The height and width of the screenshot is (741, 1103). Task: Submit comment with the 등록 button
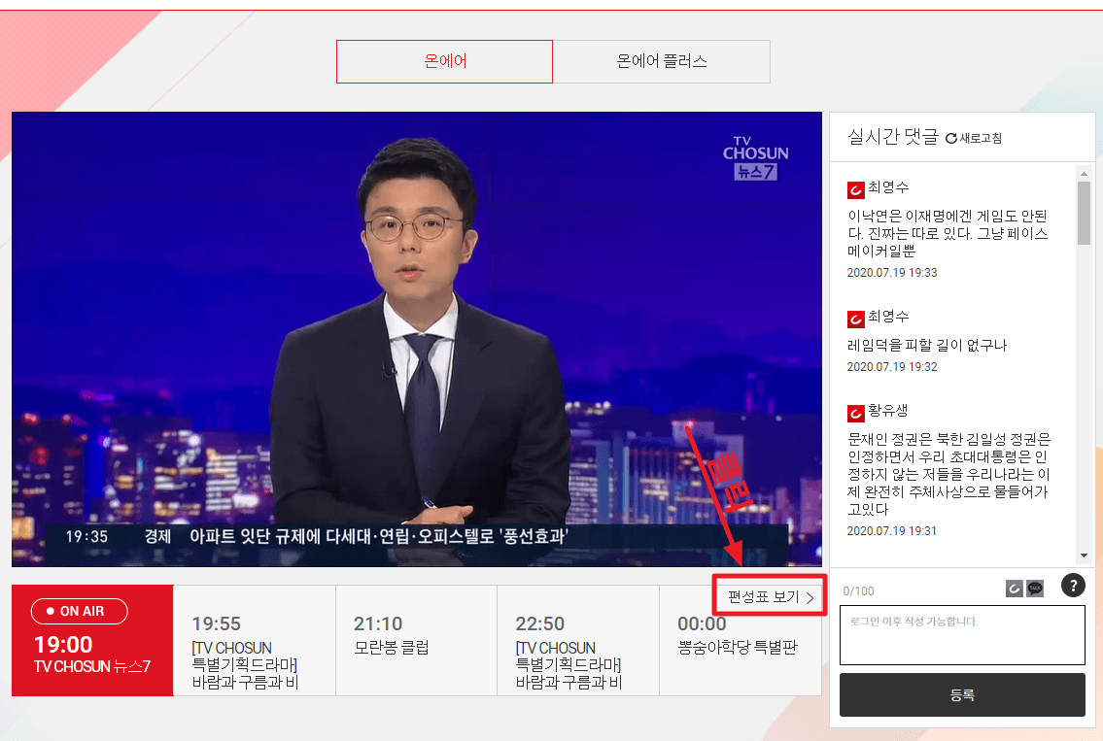(x=962, y=694)
